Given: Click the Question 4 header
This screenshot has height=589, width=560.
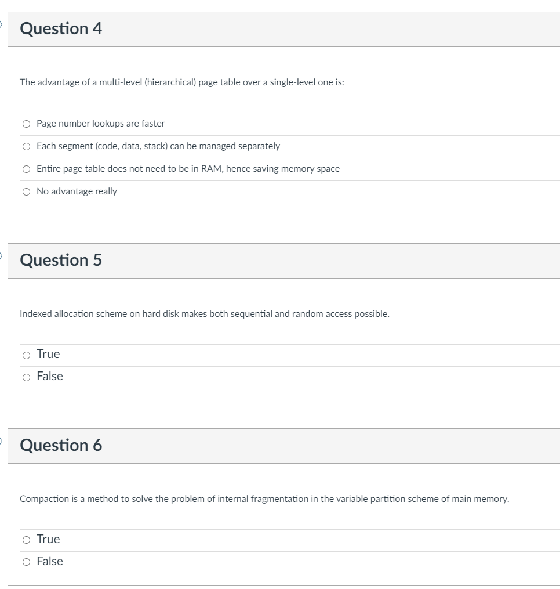Looking at the screenshot, I should (61, 29).
